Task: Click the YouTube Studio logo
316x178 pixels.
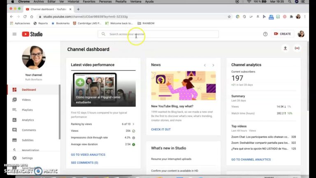Action: pyautogui.click(x=32, y=34)
